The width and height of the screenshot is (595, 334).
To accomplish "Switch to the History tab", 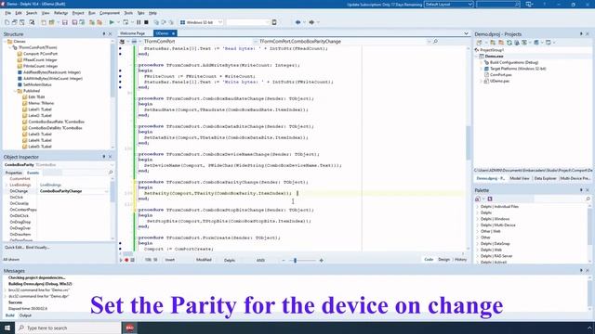I will pos(460,260).
